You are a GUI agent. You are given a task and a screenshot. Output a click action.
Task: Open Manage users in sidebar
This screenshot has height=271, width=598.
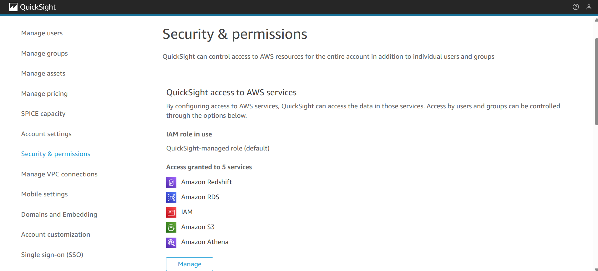pyautogui.click(x=42, y=33)
